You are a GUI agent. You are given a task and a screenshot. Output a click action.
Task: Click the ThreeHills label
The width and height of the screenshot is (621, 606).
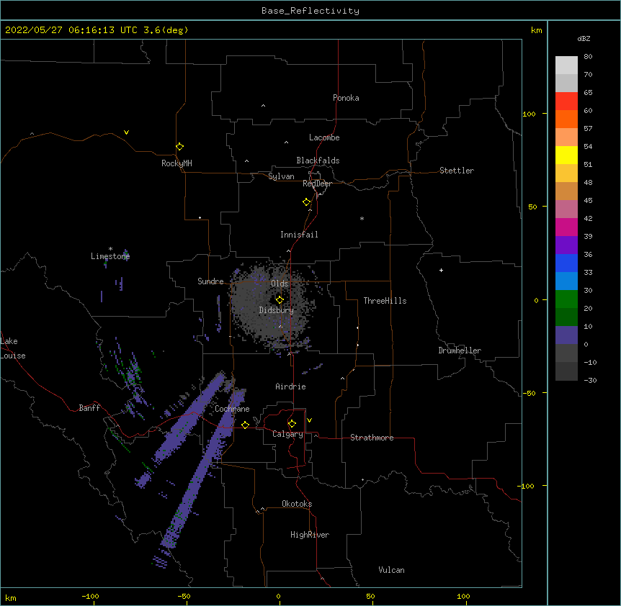(x=385, y=301)
